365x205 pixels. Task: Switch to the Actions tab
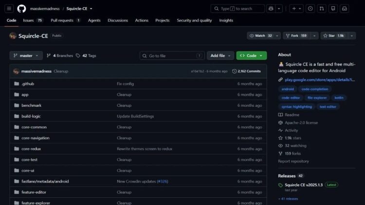(142, 20)
